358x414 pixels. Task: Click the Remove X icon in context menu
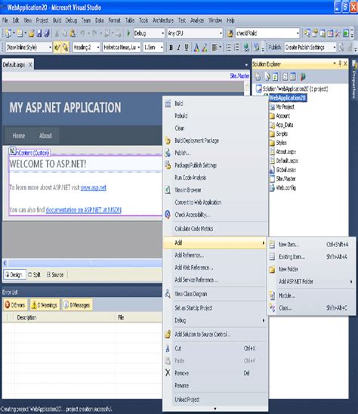tap(168, 372)
